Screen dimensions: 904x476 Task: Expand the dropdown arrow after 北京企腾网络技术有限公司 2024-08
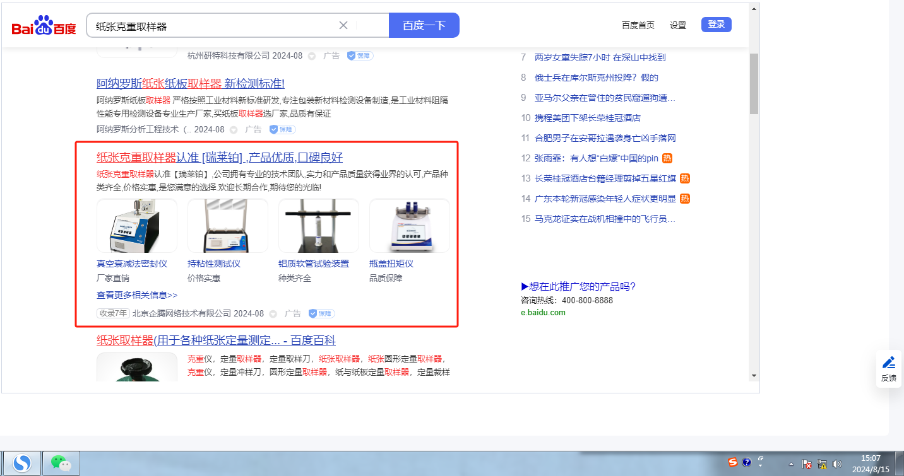pos(273,314)
